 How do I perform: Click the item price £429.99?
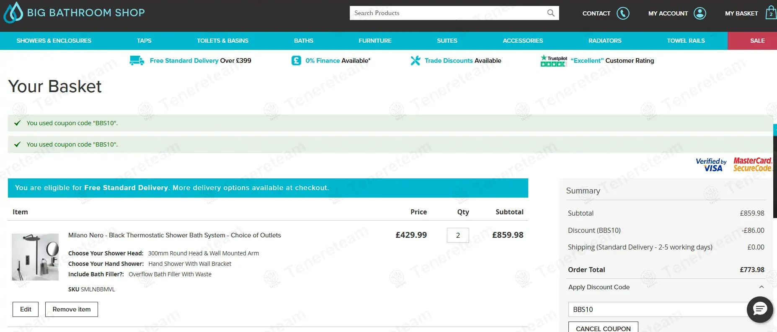tap(411, 235)
